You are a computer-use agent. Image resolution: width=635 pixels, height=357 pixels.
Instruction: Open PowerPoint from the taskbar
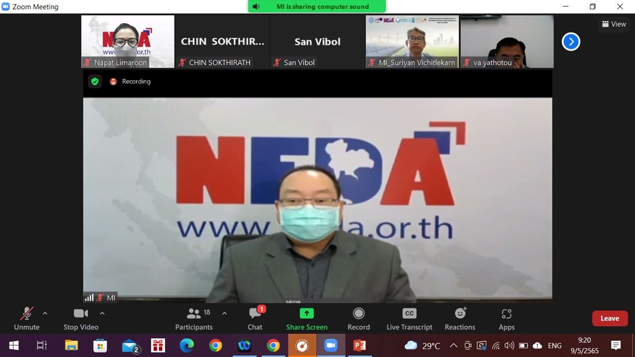pos(360,346)
